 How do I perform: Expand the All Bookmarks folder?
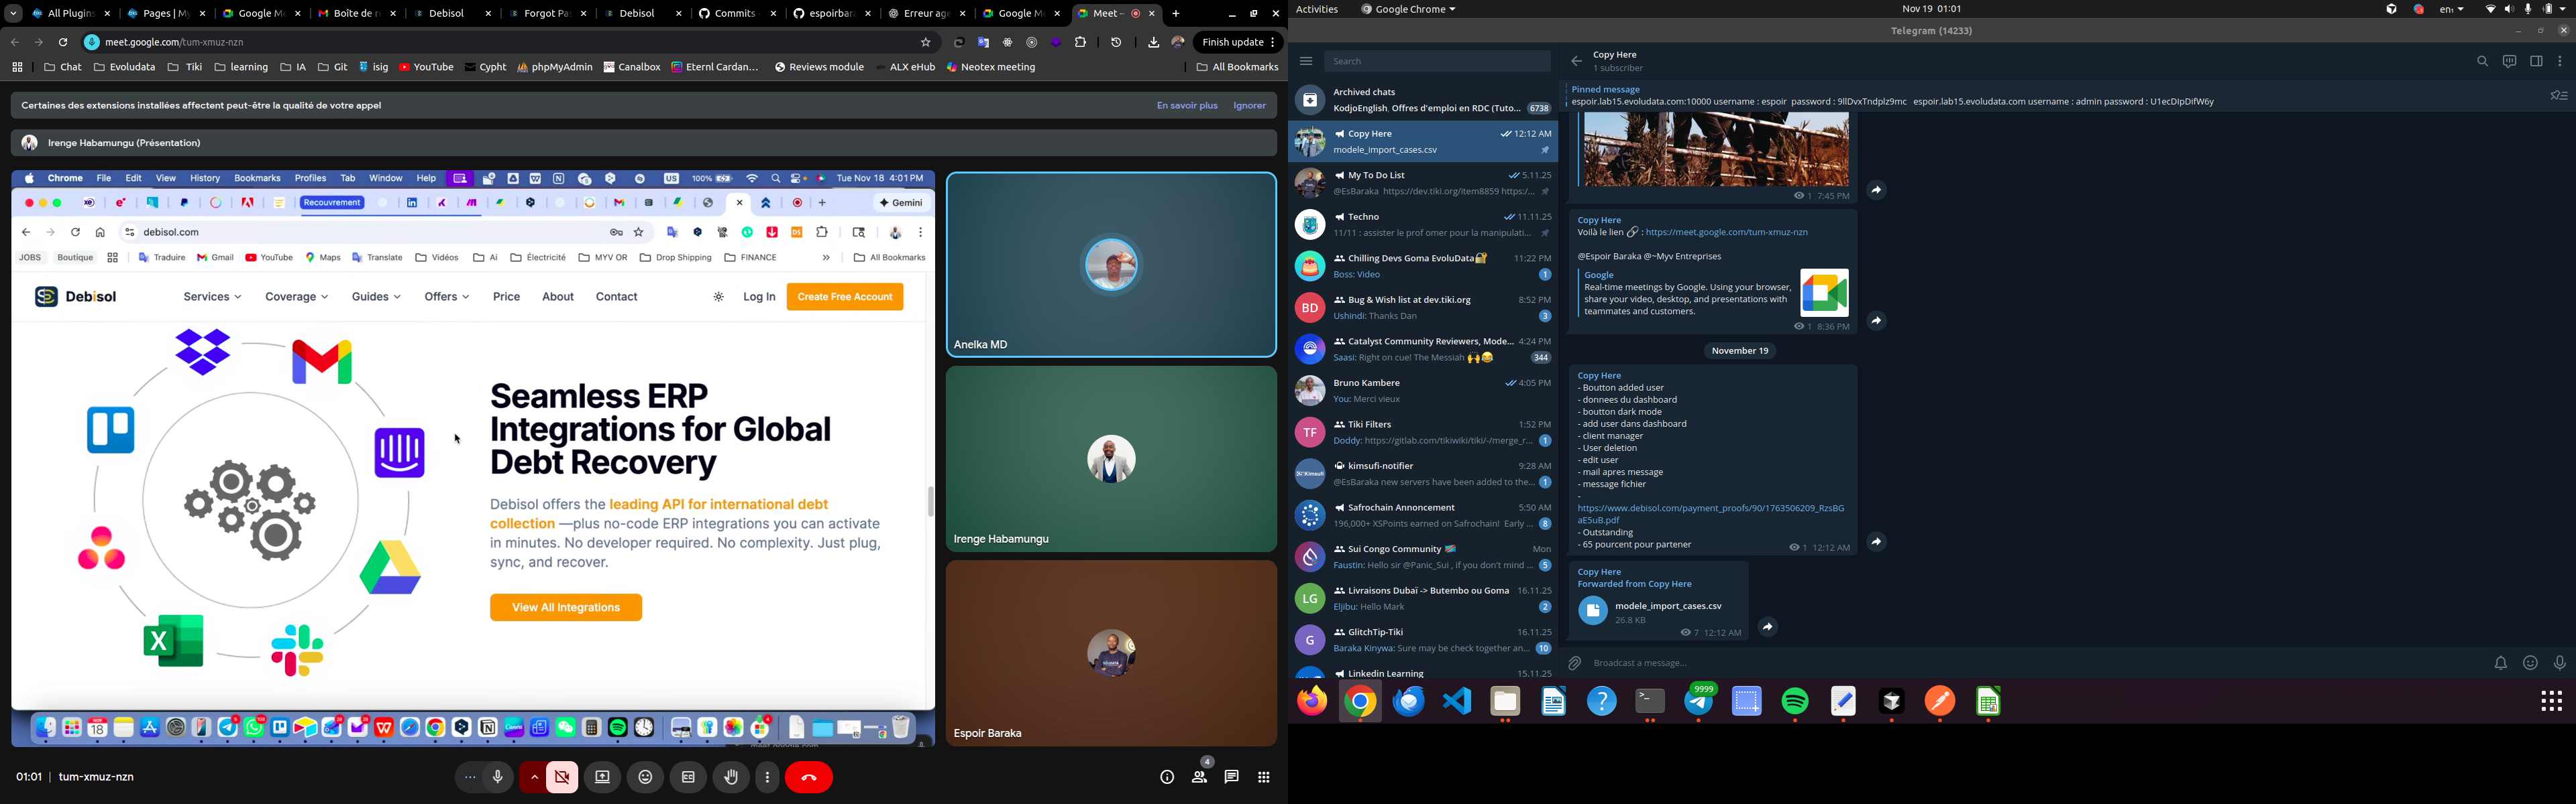pyautogui.click(x=1237, y=68)
